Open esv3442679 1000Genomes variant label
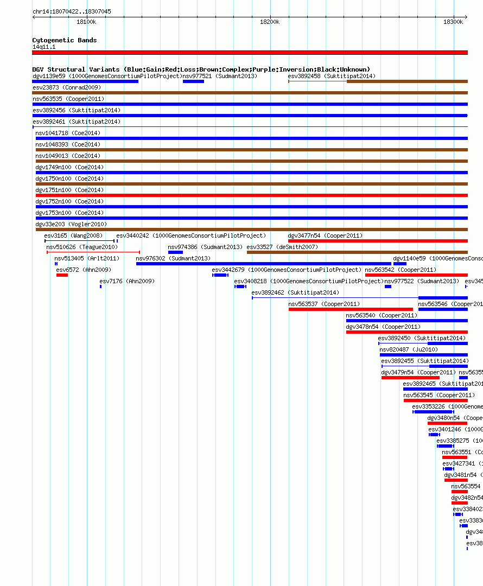 287,270
